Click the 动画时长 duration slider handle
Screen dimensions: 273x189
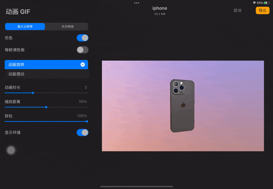coord(33,93)
